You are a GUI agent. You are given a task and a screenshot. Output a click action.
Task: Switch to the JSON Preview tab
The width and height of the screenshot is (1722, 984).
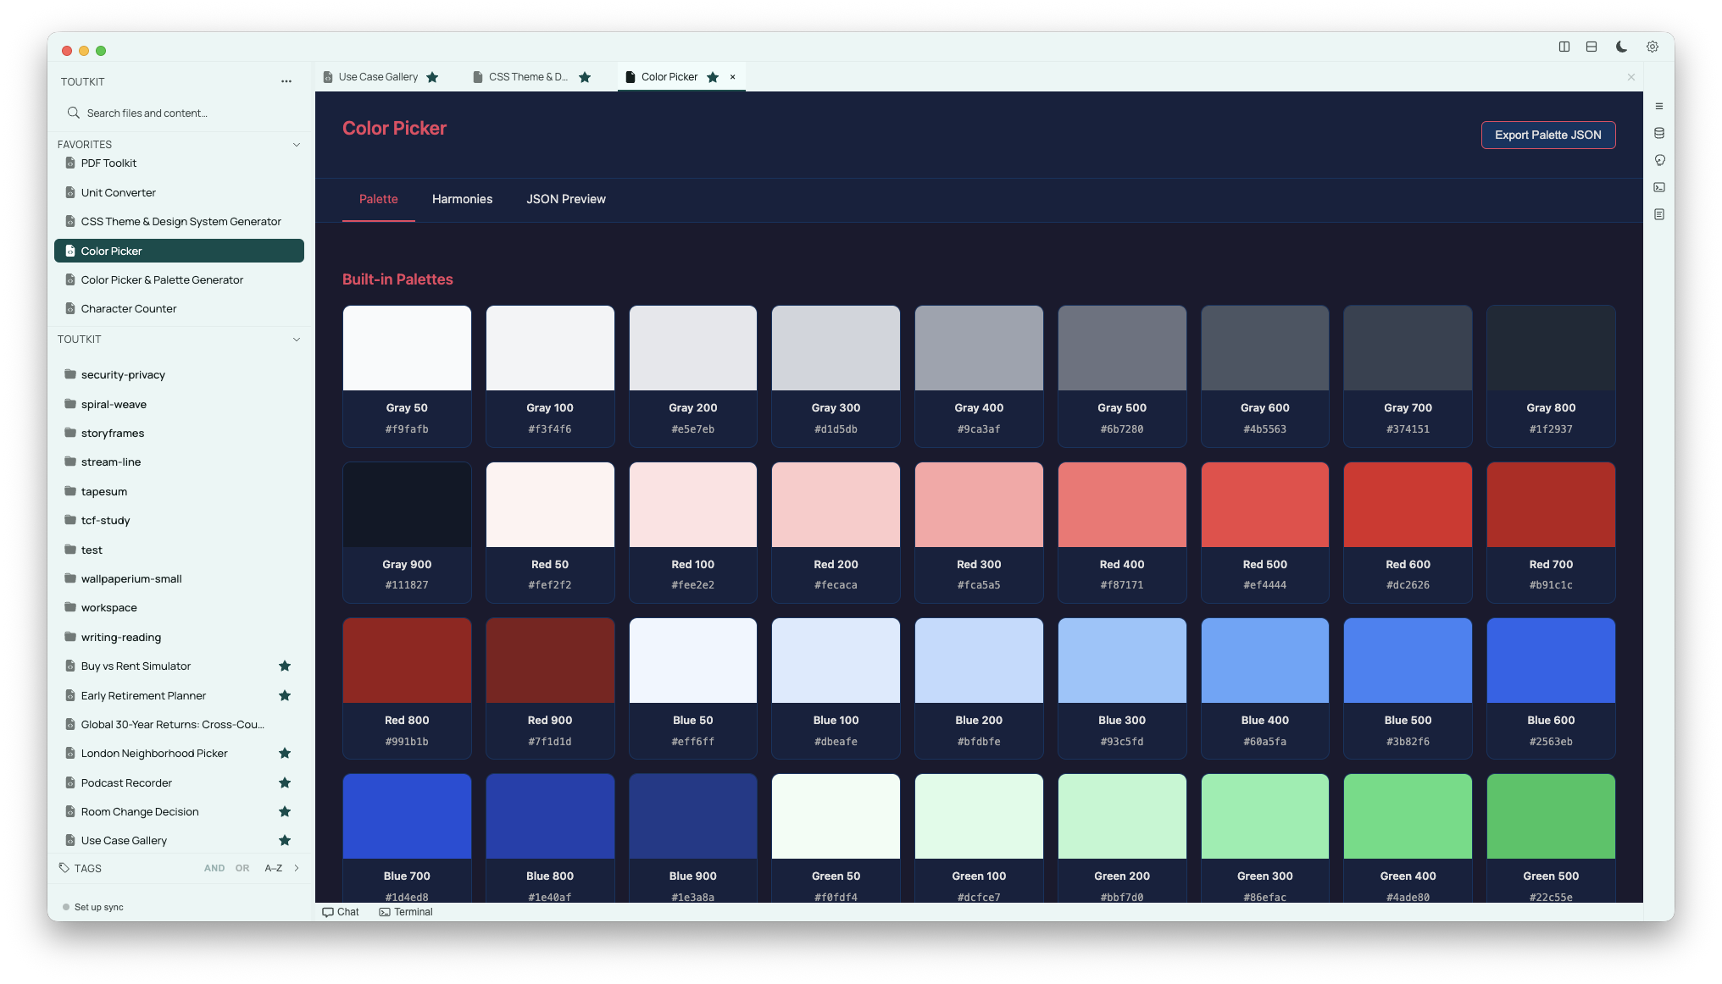pyautogui.click(x=566, y=199)
